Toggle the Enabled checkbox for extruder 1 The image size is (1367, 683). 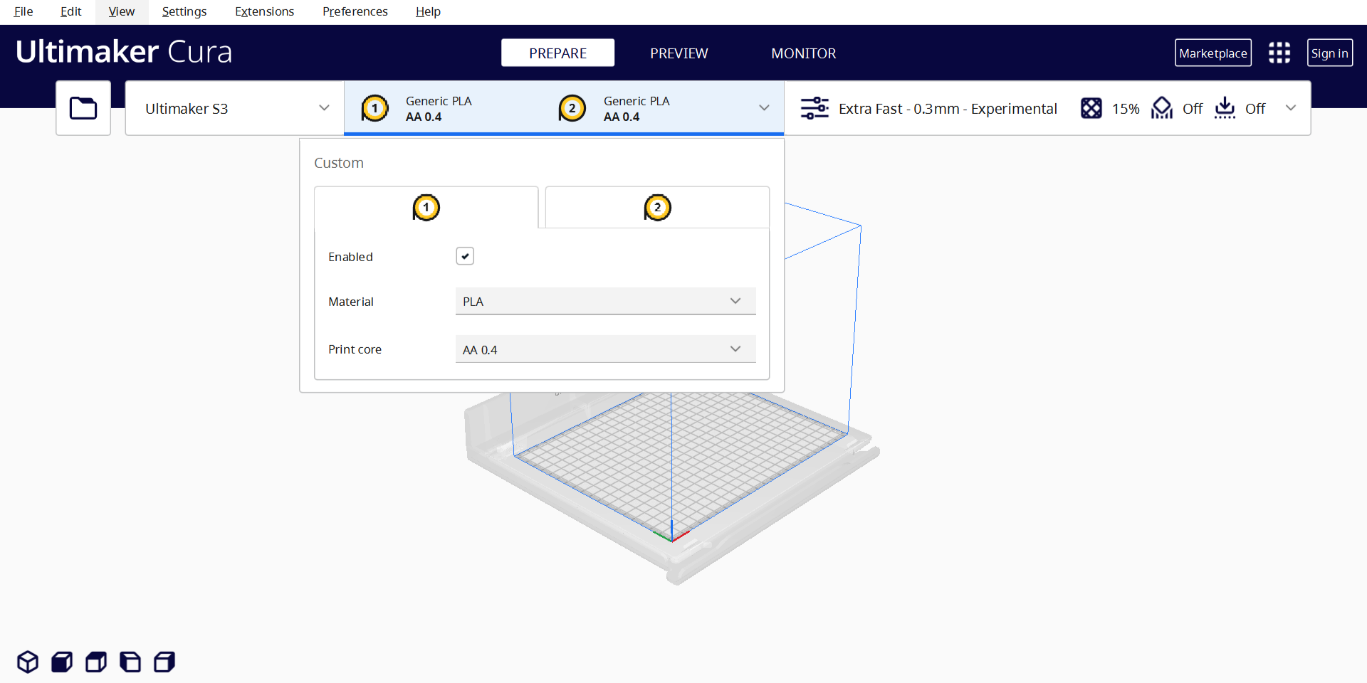(x=465, y=256)
